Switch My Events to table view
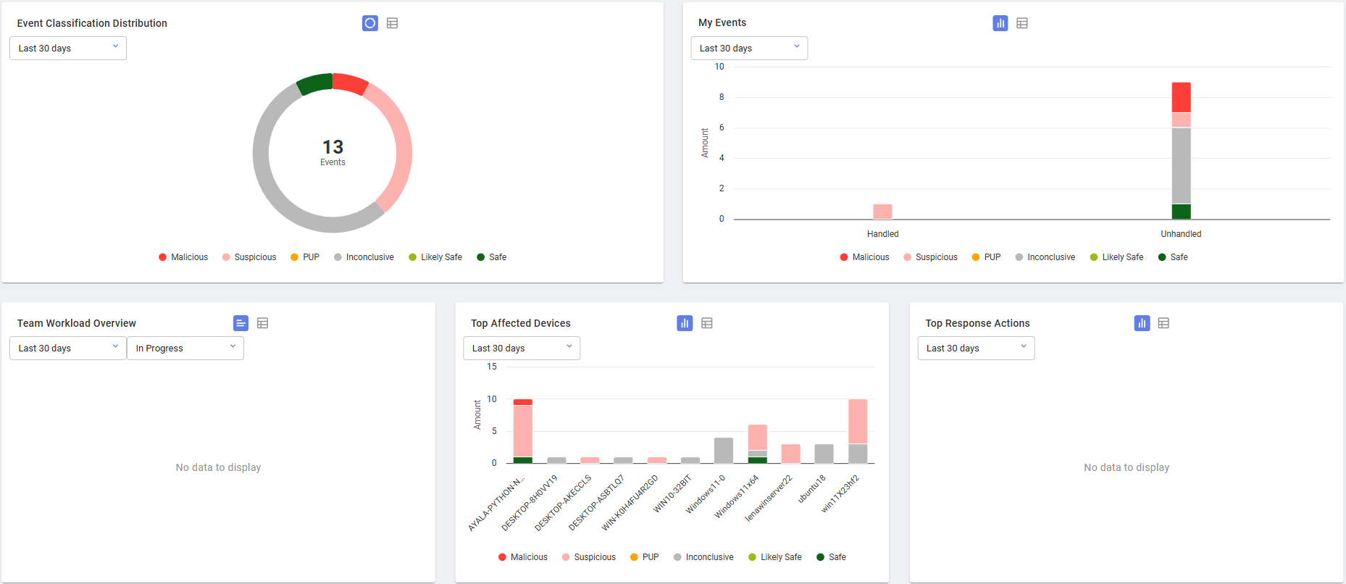 pos(1022,23)
